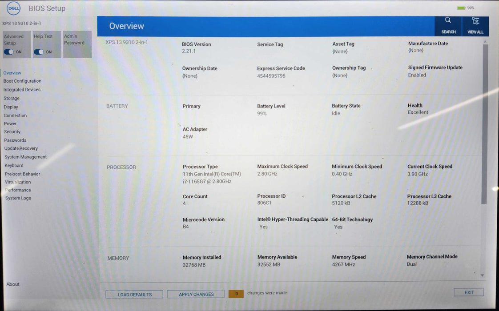This screenshot has width=499, height=311.
Task: Click the View All icon
Action: click(475, 21)
